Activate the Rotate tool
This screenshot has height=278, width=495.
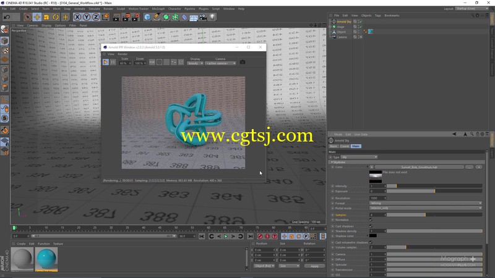[x=56, y=17]
